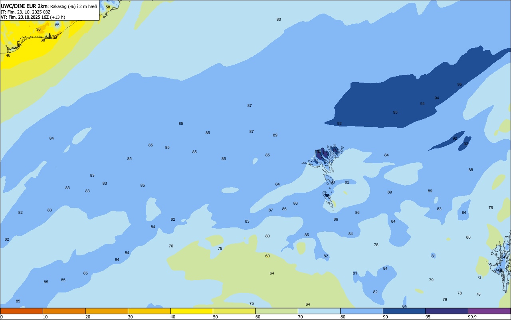Click the legend tick label 50
Screen dimensions: 511x320
215,317
